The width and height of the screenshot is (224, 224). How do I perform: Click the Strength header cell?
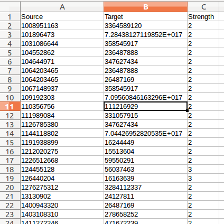click(203, 17)
